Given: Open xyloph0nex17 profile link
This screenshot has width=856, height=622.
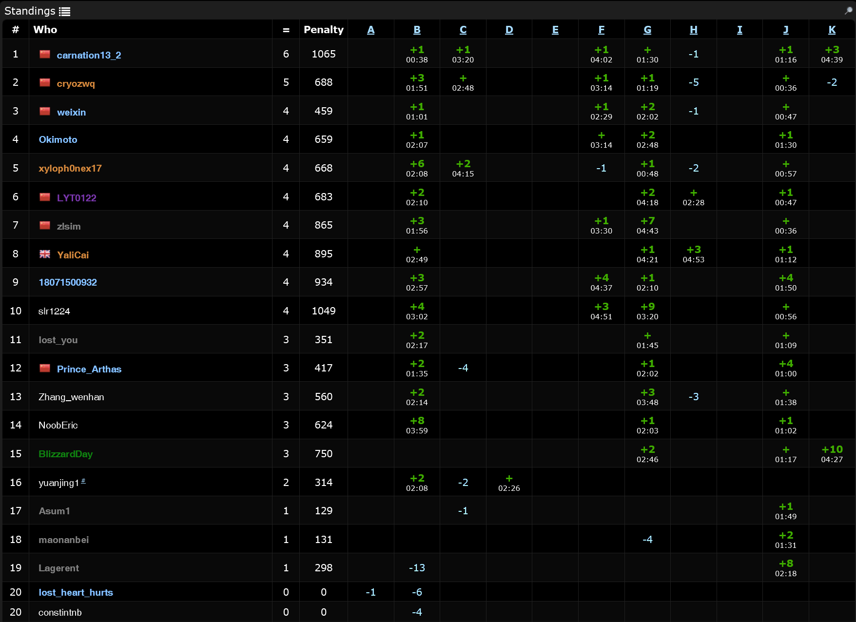Looking at the screenshot, I should point(70,168).
